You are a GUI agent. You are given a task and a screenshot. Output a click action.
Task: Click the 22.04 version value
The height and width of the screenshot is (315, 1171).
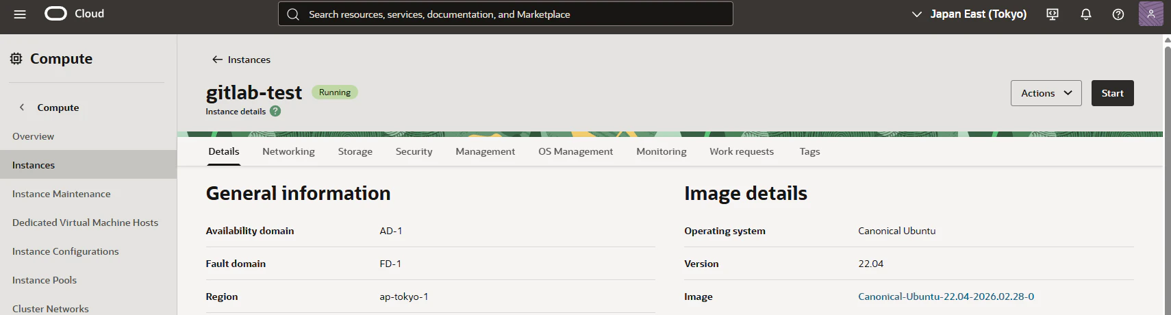click(x=870, y=264)
